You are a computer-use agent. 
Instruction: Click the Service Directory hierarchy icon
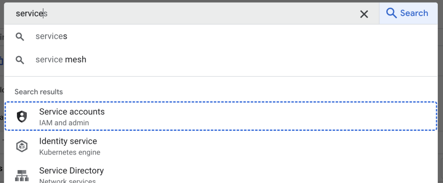coord(22,175)
